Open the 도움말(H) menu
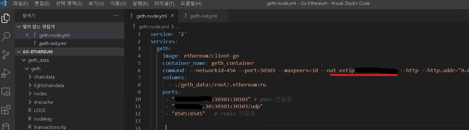The width and height of the screenshot is (469, 130). pos(191,4)
